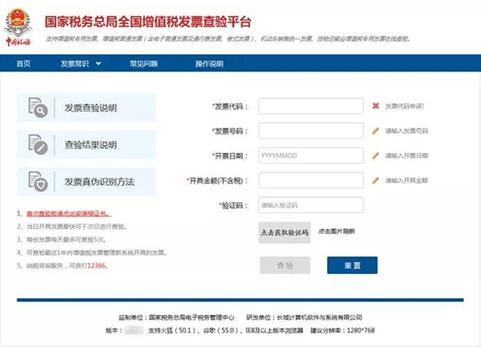
Task: Click note 每份发票每天最多可查验5次
Action: tap(66, 240)
